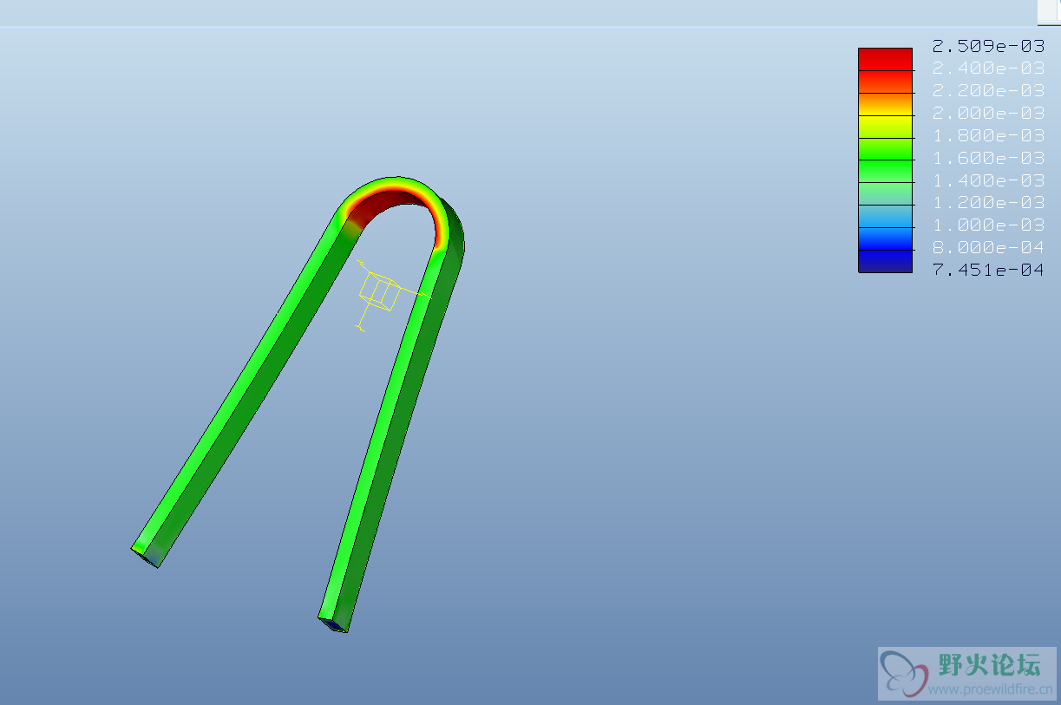Pick the dark red top legend band
The image size is (1061, 705).
885,59
